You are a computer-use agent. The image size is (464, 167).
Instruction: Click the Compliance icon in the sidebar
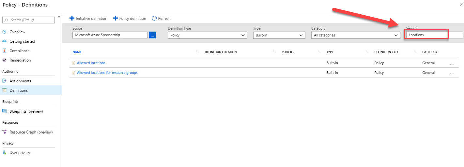tap(4, 51)
